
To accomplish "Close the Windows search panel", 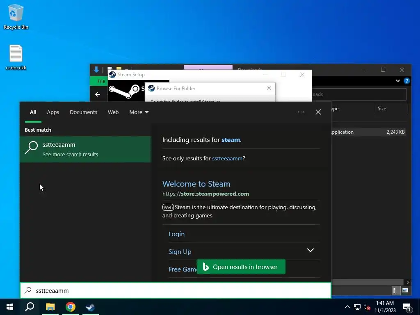I will click(x=318, y=112).
